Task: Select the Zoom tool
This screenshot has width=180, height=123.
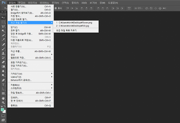Action: pos(3,103)
